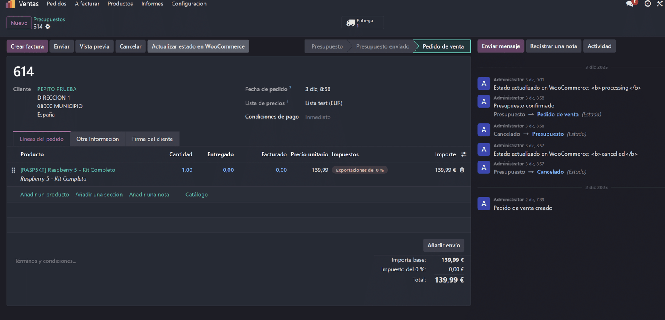The width and height of the screenshot is (665, 320).
Task: Open the Entrega delivery truck button
Action: (362, 23)
